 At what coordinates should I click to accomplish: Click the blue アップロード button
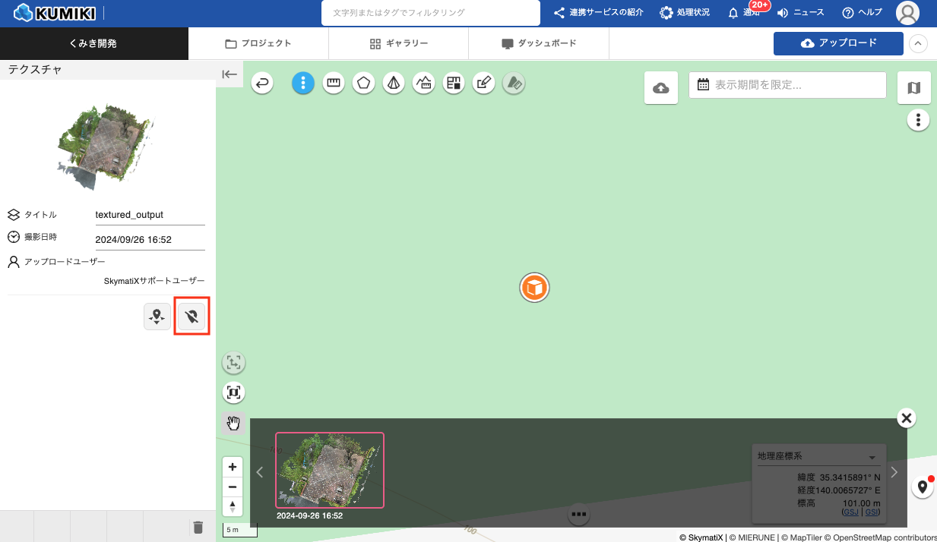click(838, 43)
